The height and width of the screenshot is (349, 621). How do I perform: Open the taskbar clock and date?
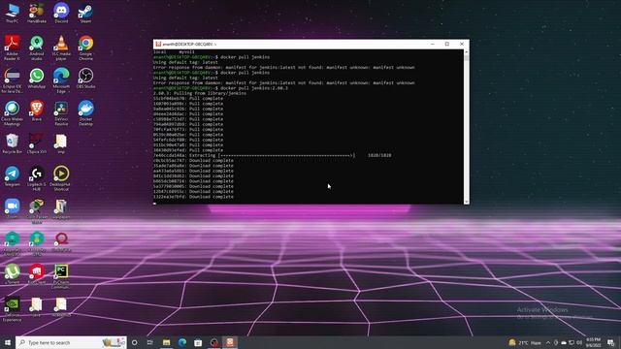pos(593,342)
